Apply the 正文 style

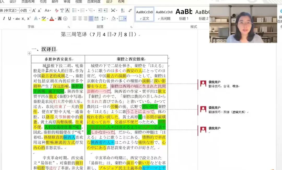(x=144, y=15)
